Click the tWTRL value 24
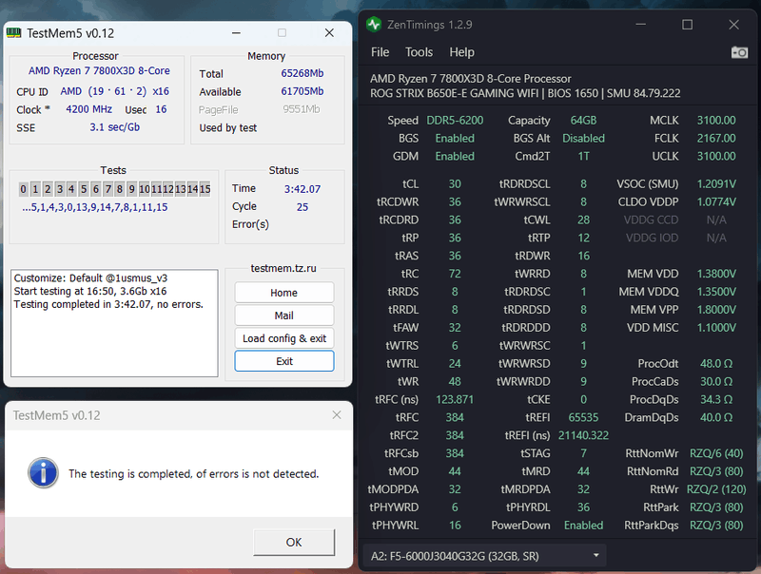This screenshot has width=761, height=574. point(455,364)
